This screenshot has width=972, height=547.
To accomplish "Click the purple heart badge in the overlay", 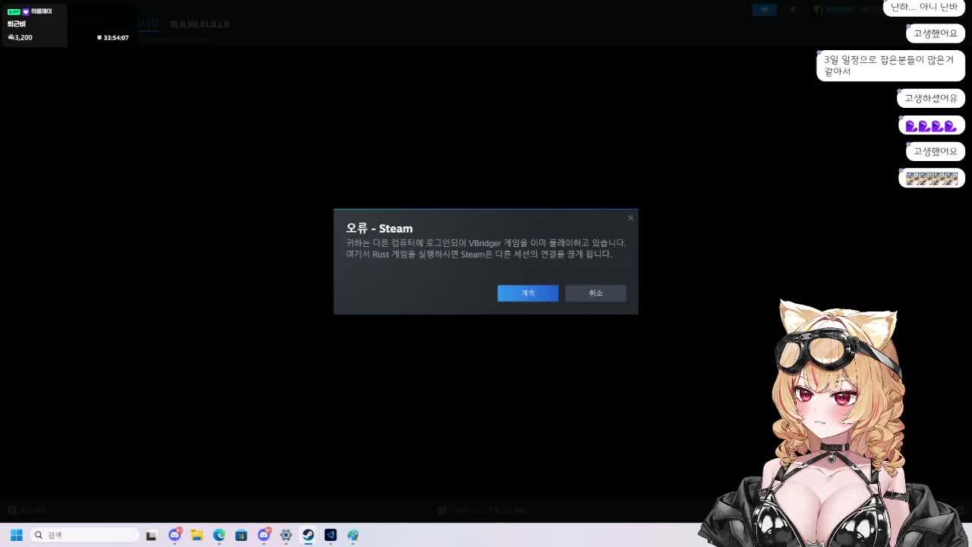I will click(26, 12).
